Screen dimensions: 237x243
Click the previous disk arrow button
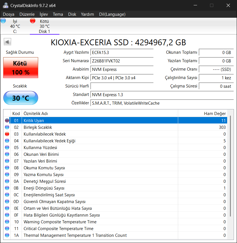pyautogui.click(x=7, y=42)
